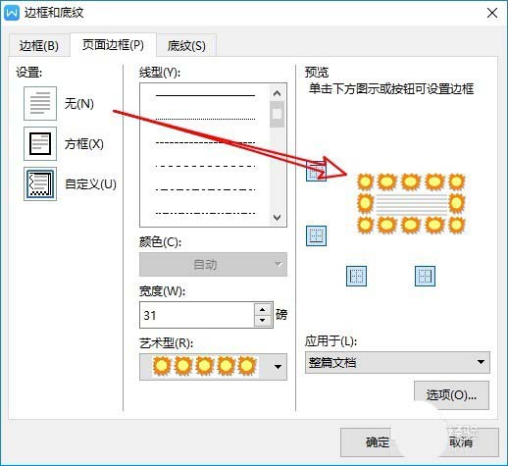Image resolution: width=508 pixels, height=466 pixels.
Task: Toggle the bottom border button in preview
Action: coord(316,235)
